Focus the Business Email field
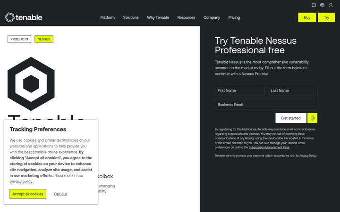 [266, 104]
